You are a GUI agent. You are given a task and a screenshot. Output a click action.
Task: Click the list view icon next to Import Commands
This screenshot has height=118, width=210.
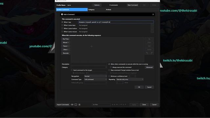pos(72,105)
